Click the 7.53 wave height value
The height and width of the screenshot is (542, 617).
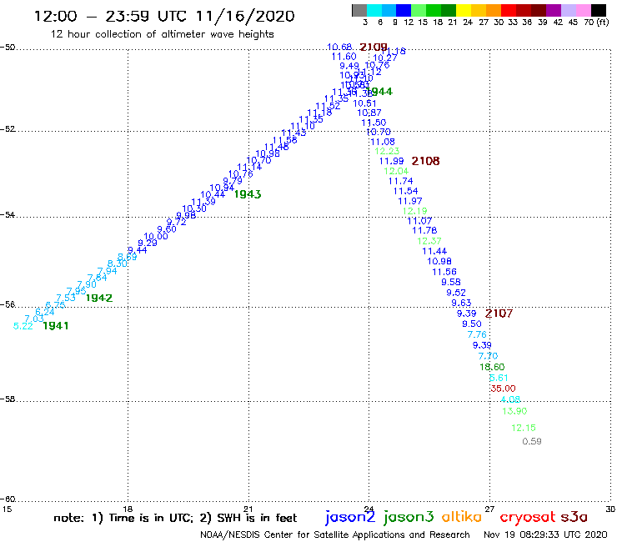(66, 298)
